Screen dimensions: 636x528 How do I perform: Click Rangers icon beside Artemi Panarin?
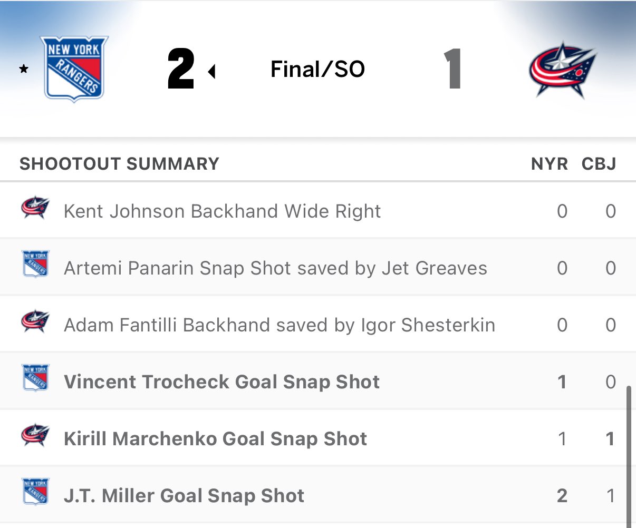[x=35, y=263]
